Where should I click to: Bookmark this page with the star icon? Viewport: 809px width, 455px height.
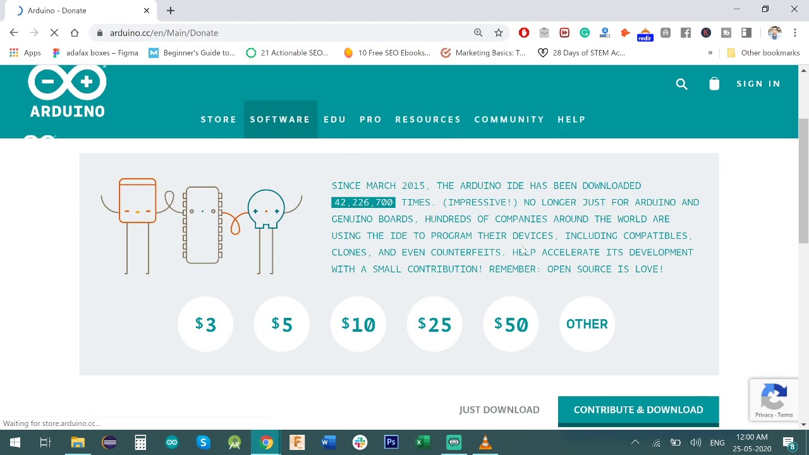(x=499, y=33)
